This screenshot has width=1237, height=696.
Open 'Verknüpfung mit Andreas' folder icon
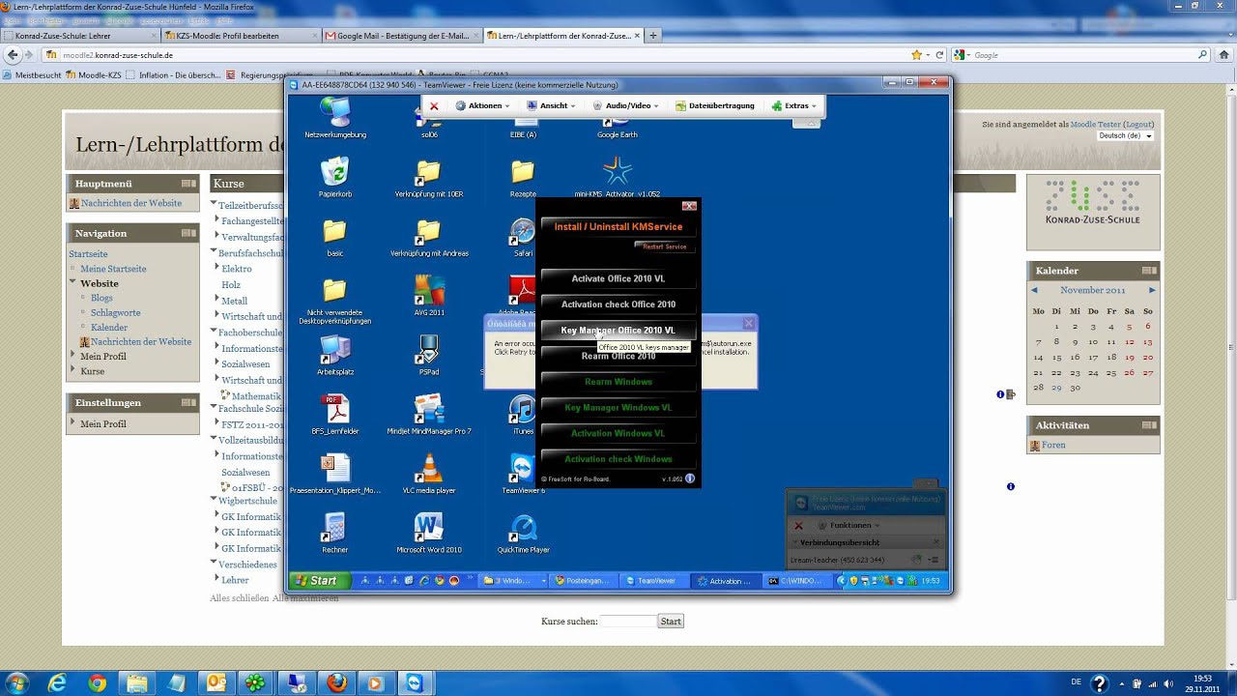428,231
